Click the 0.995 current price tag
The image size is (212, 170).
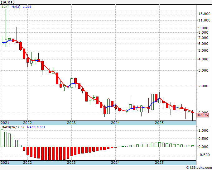click(203, 115)
